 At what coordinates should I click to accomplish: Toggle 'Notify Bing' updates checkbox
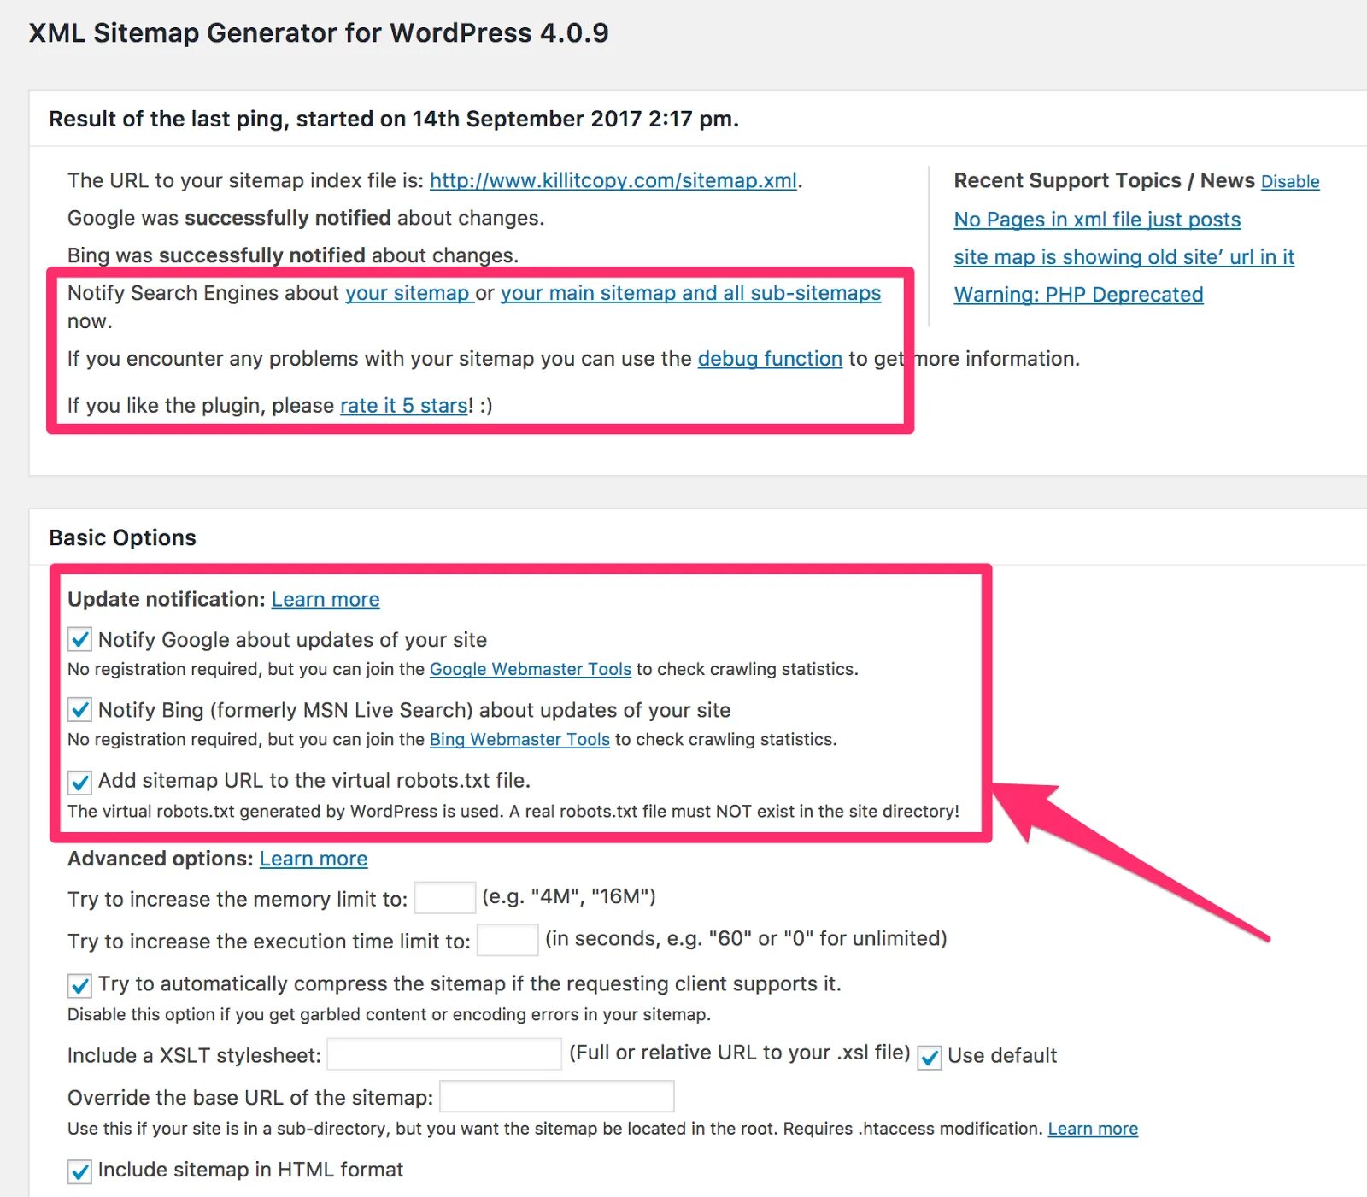pos(79,710)
